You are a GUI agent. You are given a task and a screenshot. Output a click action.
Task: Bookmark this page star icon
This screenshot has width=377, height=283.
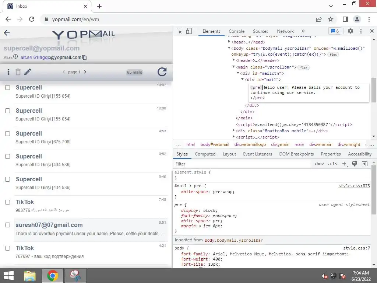point(331,19)
